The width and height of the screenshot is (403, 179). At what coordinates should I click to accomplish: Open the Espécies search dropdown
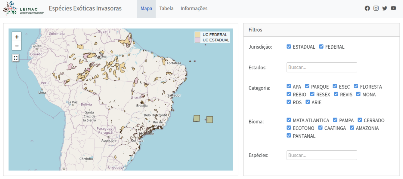(x=321, y=155)
